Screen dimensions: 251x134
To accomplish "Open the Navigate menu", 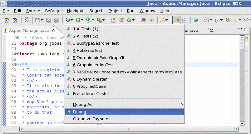I will point(76,11).
